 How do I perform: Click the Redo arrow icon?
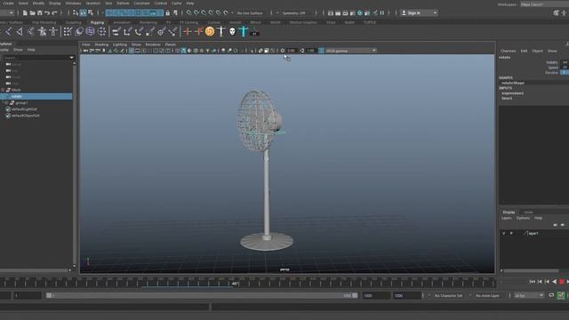click(54, 13)
